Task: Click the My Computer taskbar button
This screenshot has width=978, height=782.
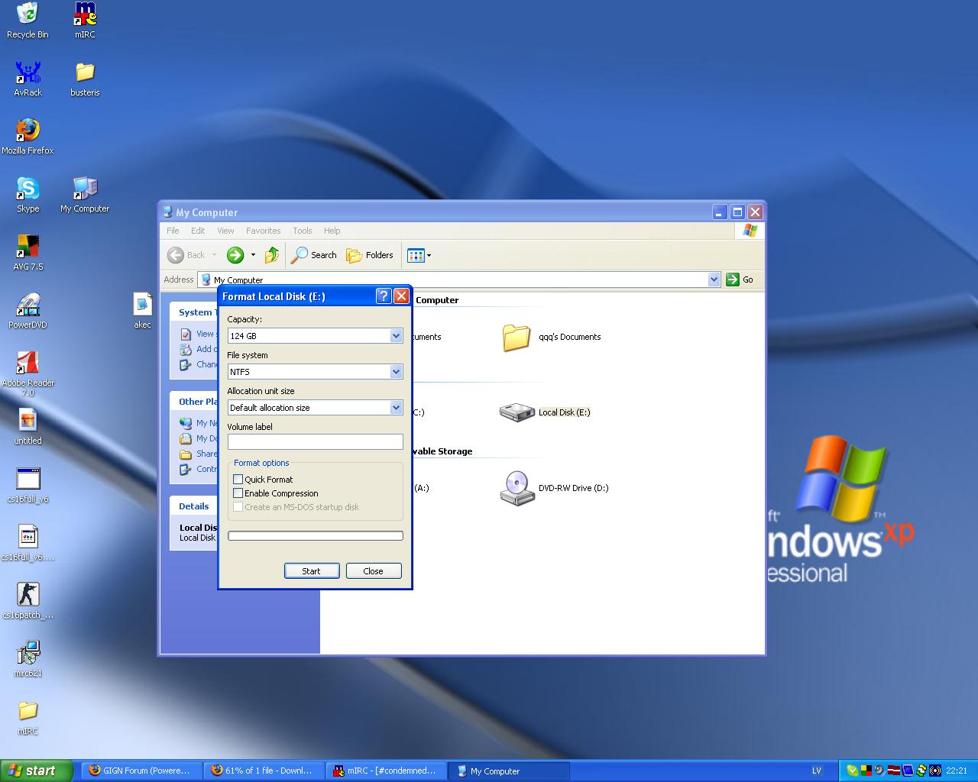Action: 509,771
